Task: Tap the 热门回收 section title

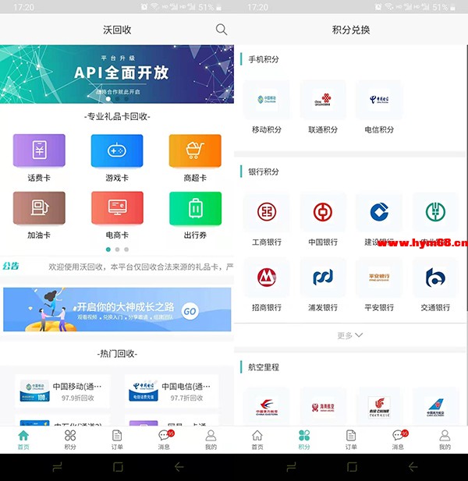Action: tap(117, 354)
